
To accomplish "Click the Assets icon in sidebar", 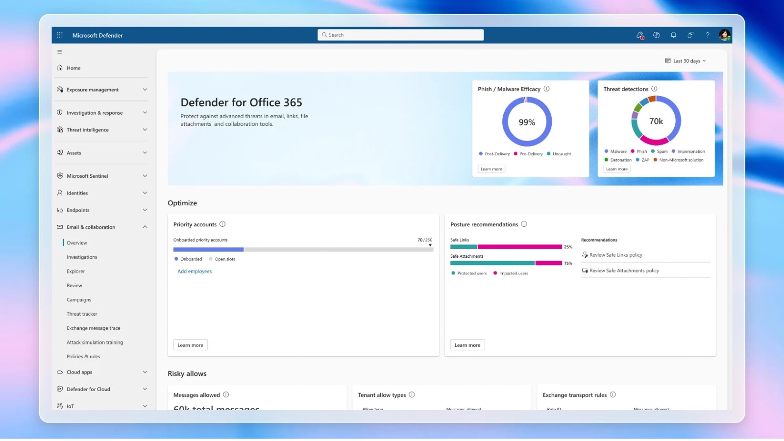I will tap(60, 153).
